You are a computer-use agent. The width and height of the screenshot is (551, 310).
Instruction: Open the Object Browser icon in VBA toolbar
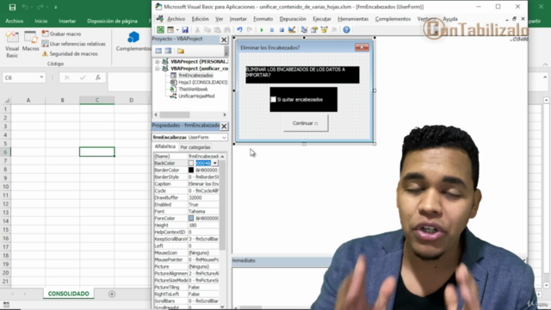click(324, 30)
